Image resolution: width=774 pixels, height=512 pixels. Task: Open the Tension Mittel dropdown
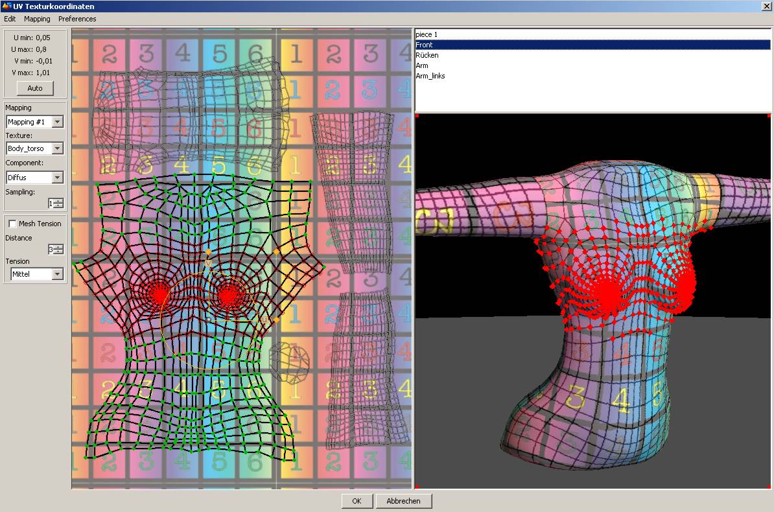(38, 274)
